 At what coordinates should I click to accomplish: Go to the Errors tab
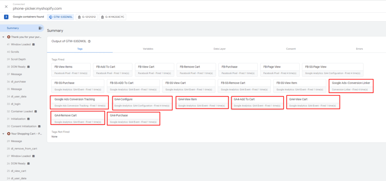[359, 49]
